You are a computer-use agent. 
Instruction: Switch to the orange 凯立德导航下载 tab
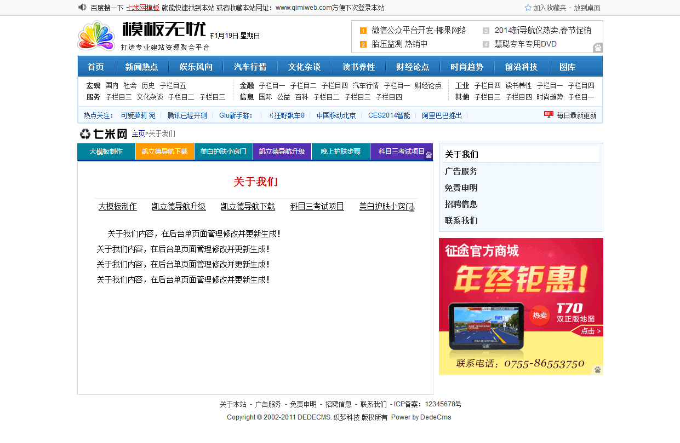(x=164, y=151)
